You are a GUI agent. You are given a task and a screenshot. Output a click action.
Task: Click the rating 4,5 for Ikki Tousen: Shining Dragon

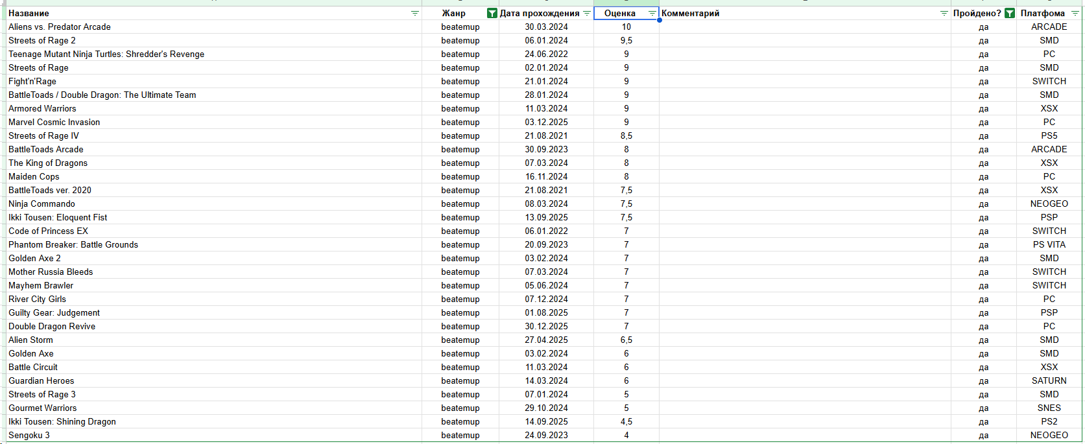click(x=626, y=421)
